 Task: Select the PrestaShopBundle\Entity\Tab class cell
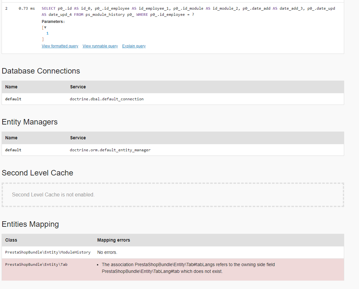tap(36, 264)
